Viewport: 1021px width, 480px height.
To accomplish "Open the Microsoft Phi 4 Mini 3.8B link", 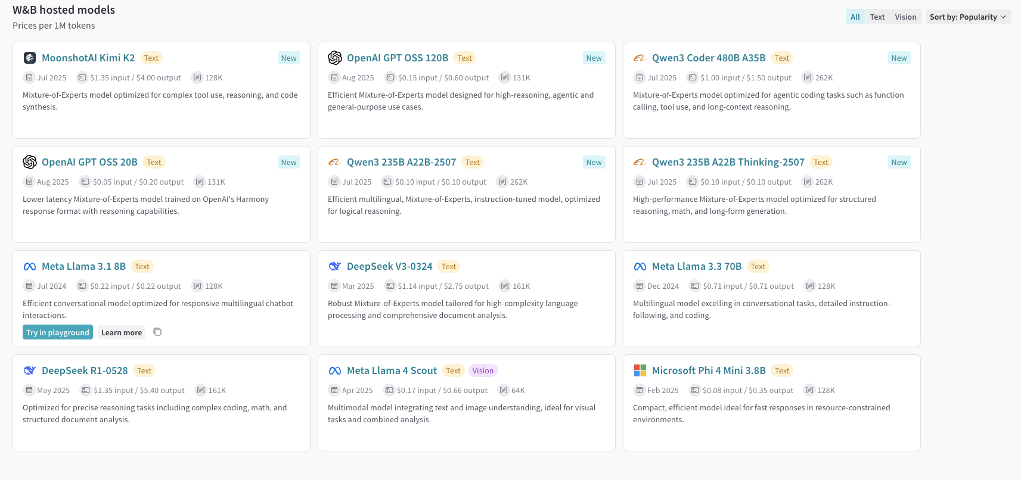I will tap(709, 370).
